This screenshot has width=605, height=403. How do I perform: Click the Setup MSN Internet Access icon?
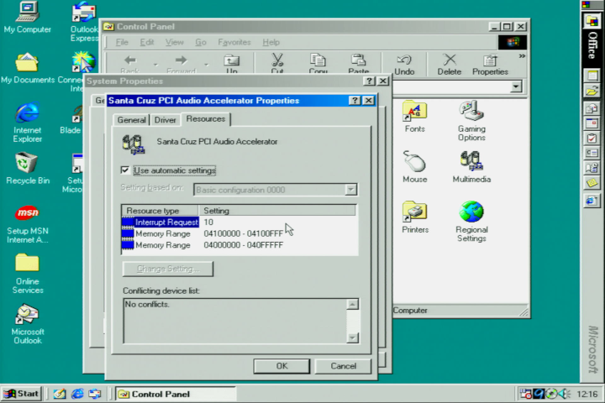pos(27,223)
